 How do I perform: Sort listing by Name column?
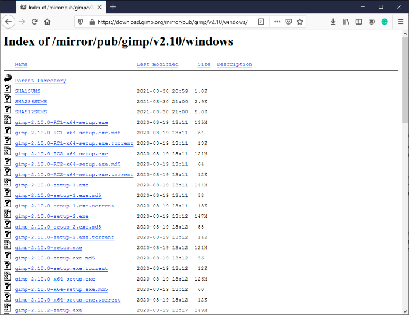pos(21,64)
